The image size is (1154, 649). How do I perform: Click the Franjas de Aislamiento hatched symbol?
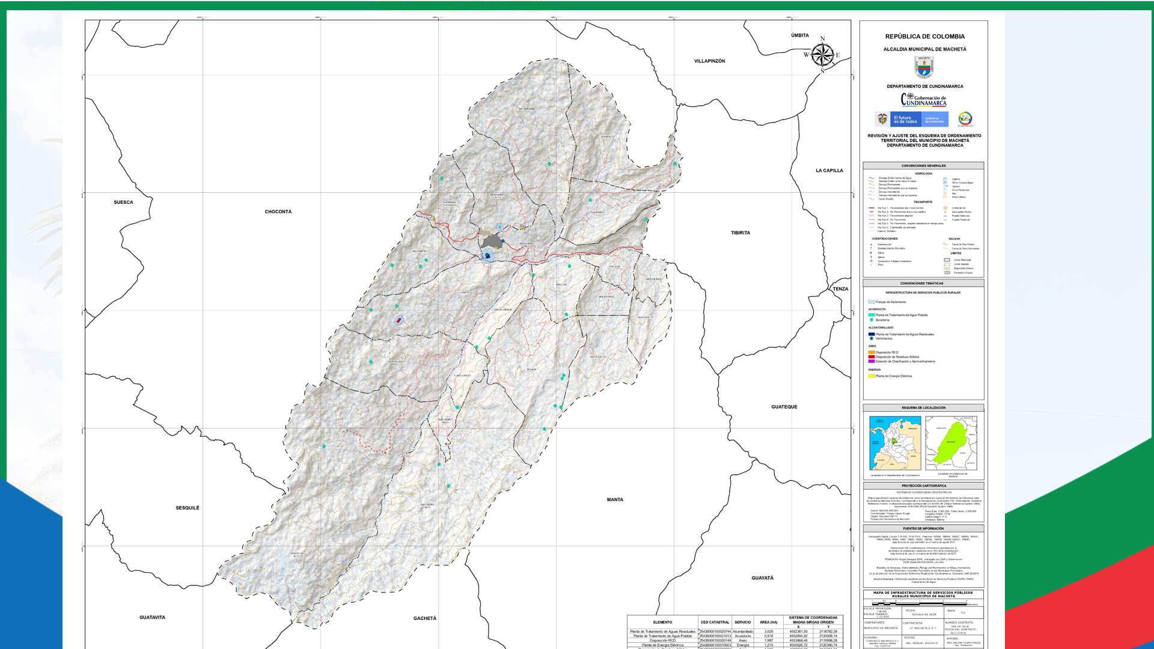pyautogui.click(x=872, y=302)
